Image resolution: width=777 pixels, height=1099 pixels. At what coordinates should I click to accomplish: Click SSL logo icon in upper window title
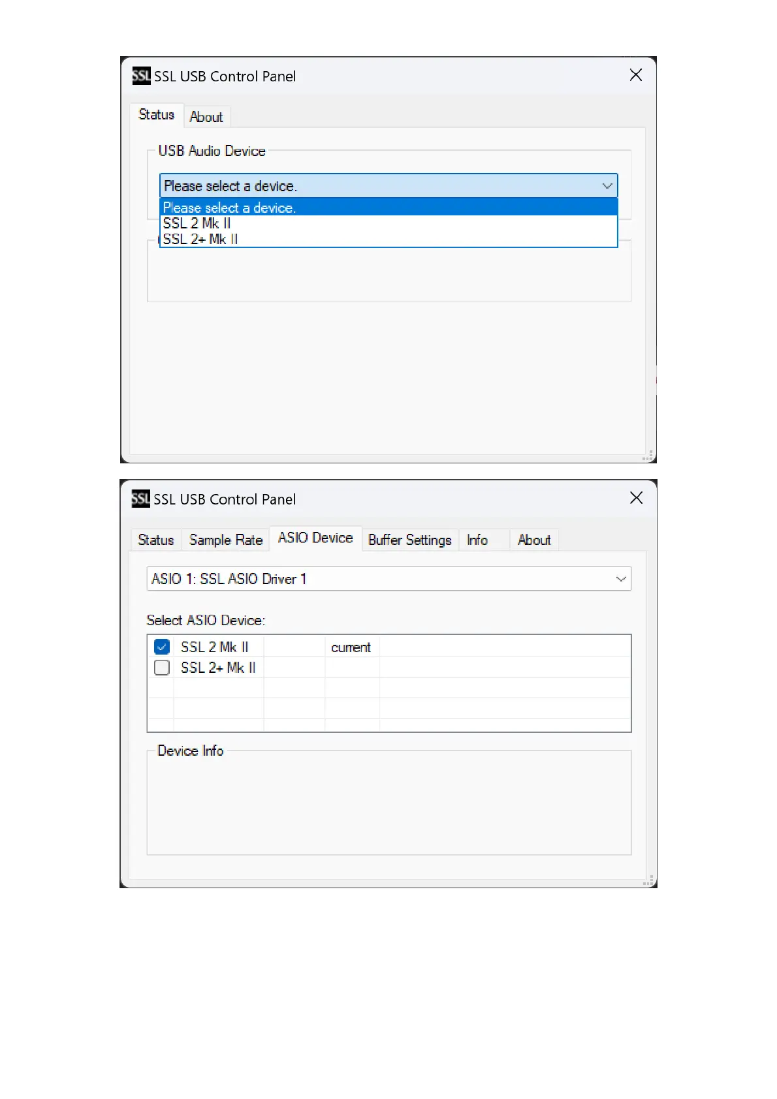pos(141,76)
